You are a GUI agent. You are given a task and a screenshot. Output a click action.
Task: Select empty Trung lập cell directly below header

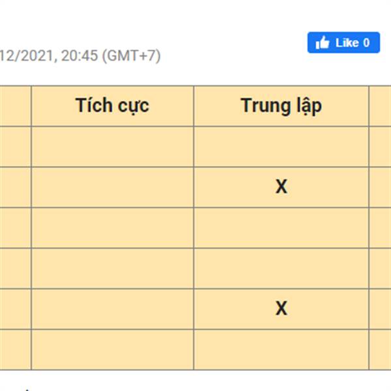[281, 147]
